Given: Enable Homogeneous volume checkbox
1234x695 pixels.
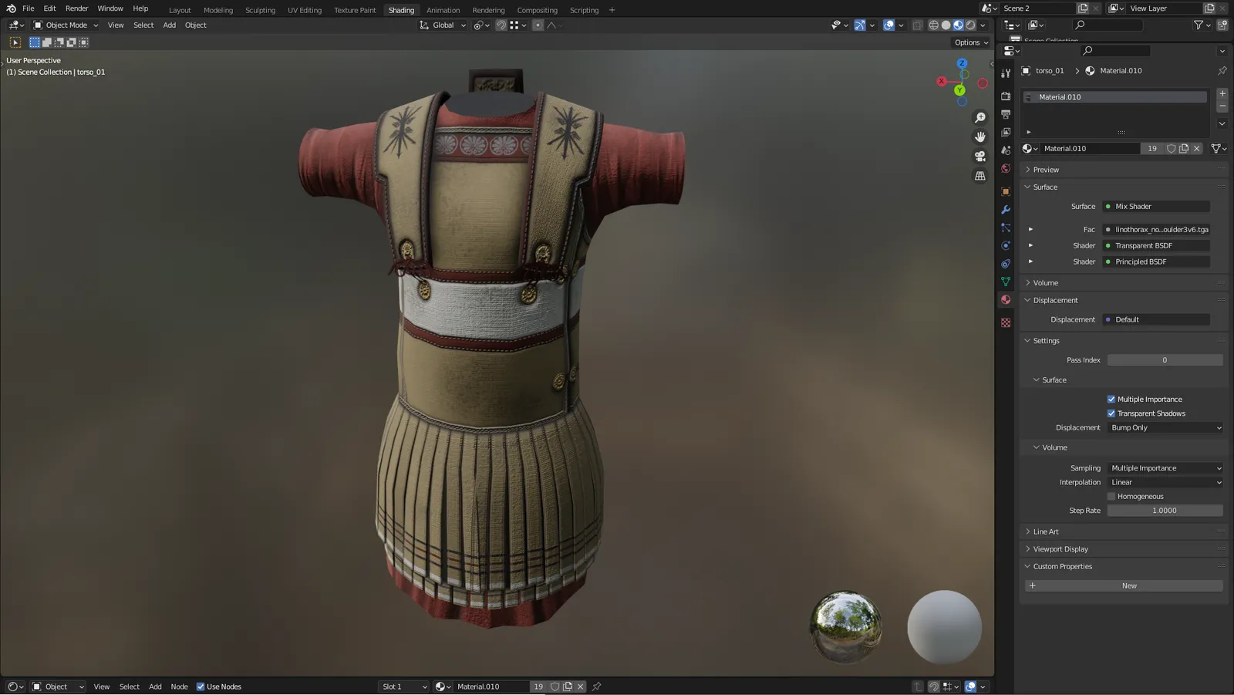Looking at the screenshot, I should tap(1111, 497).
